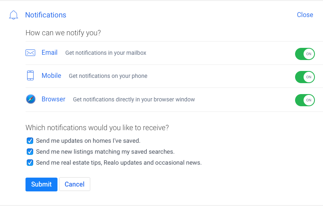
Task: Click the Mobile phone icon
Action: pos(30,75)
